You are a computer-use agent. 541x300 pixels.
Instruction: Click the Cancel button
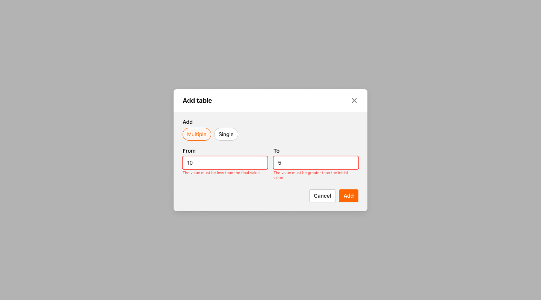point(322,196)
